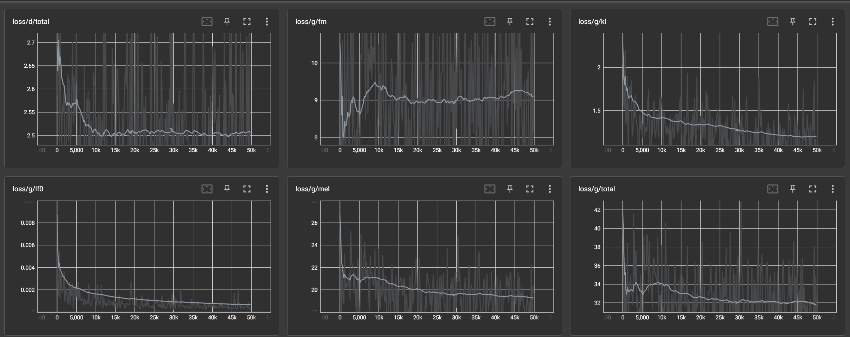The width and height of the screenshot is (850, 337).
Task: Open more options for loss/d/total card
Action: pos(267,22)
